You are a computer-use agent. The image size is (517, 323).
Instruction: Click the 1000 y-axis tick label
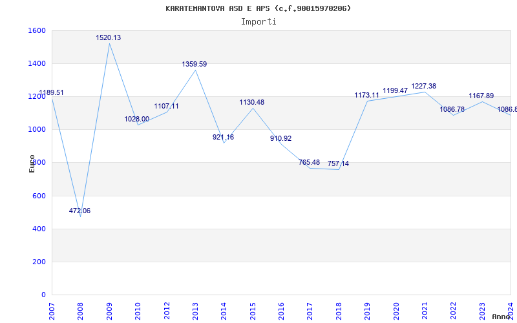pyautogui.click(x=37, y=130)
